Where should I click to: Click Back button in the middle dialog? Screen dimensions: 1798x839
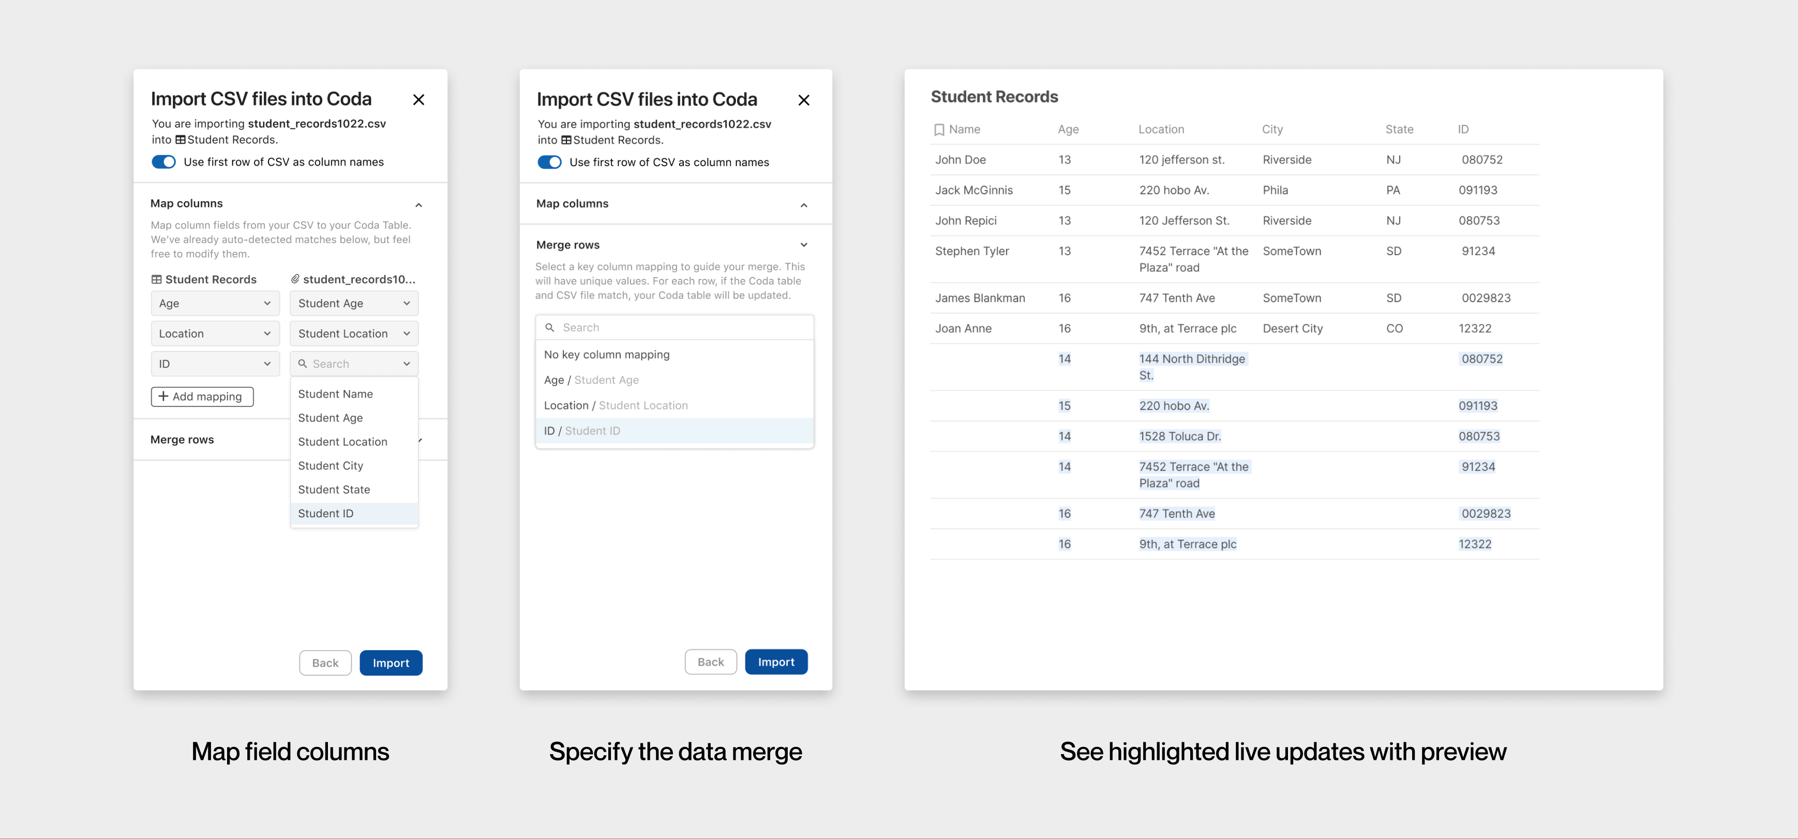[711, 662]
